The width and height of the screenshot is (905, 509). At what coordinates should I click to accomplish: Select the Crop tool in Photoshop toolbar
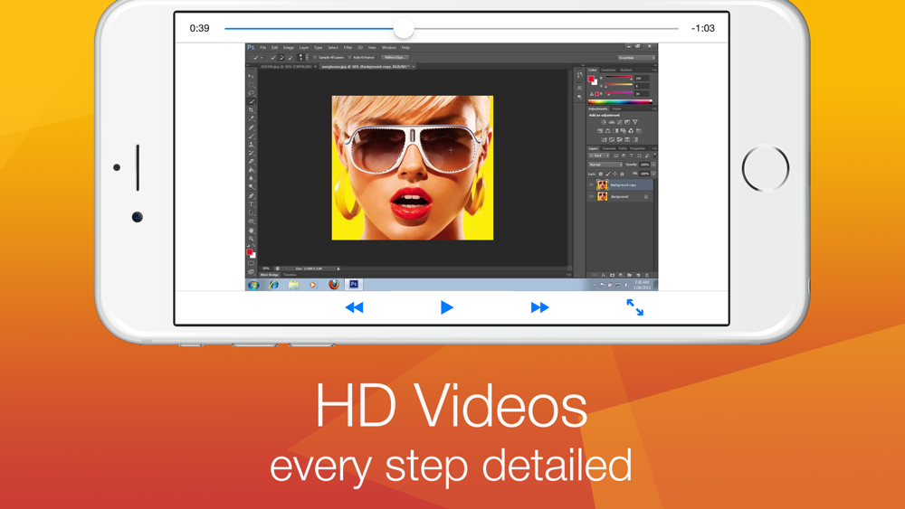(x=251, y=110)
